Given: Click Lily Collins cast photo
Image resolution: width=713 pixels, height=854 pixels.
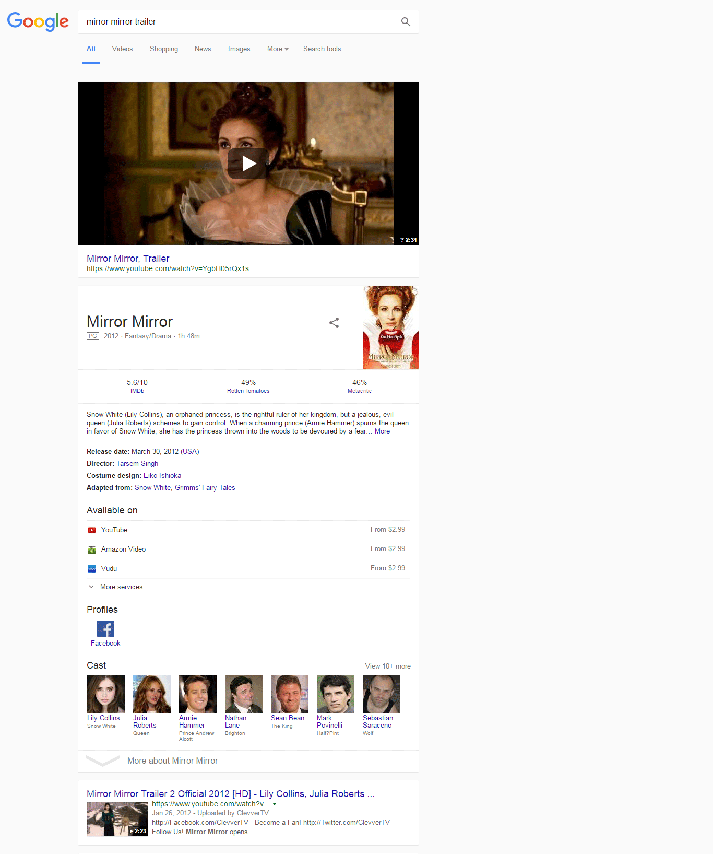Looking at the screenshot, I should coord(106,694).
